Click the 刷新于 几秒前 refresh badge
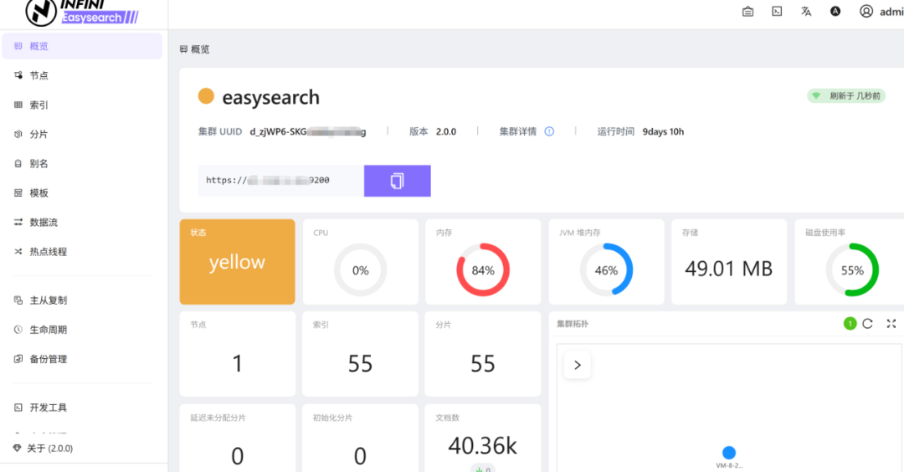This screenshot has height=472, width=904. point(845,96)
